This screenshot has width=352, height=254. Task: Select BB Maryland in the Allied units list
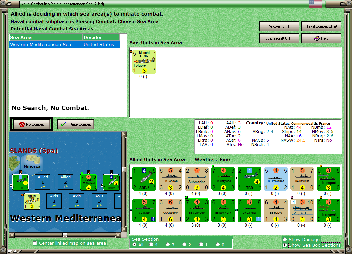coord(223,179)
